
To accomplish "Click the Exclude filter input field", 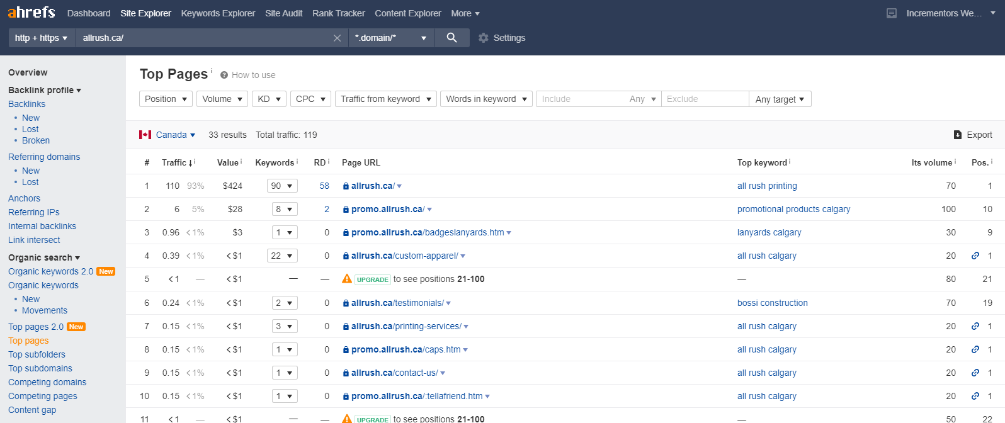I will [705, 99].
